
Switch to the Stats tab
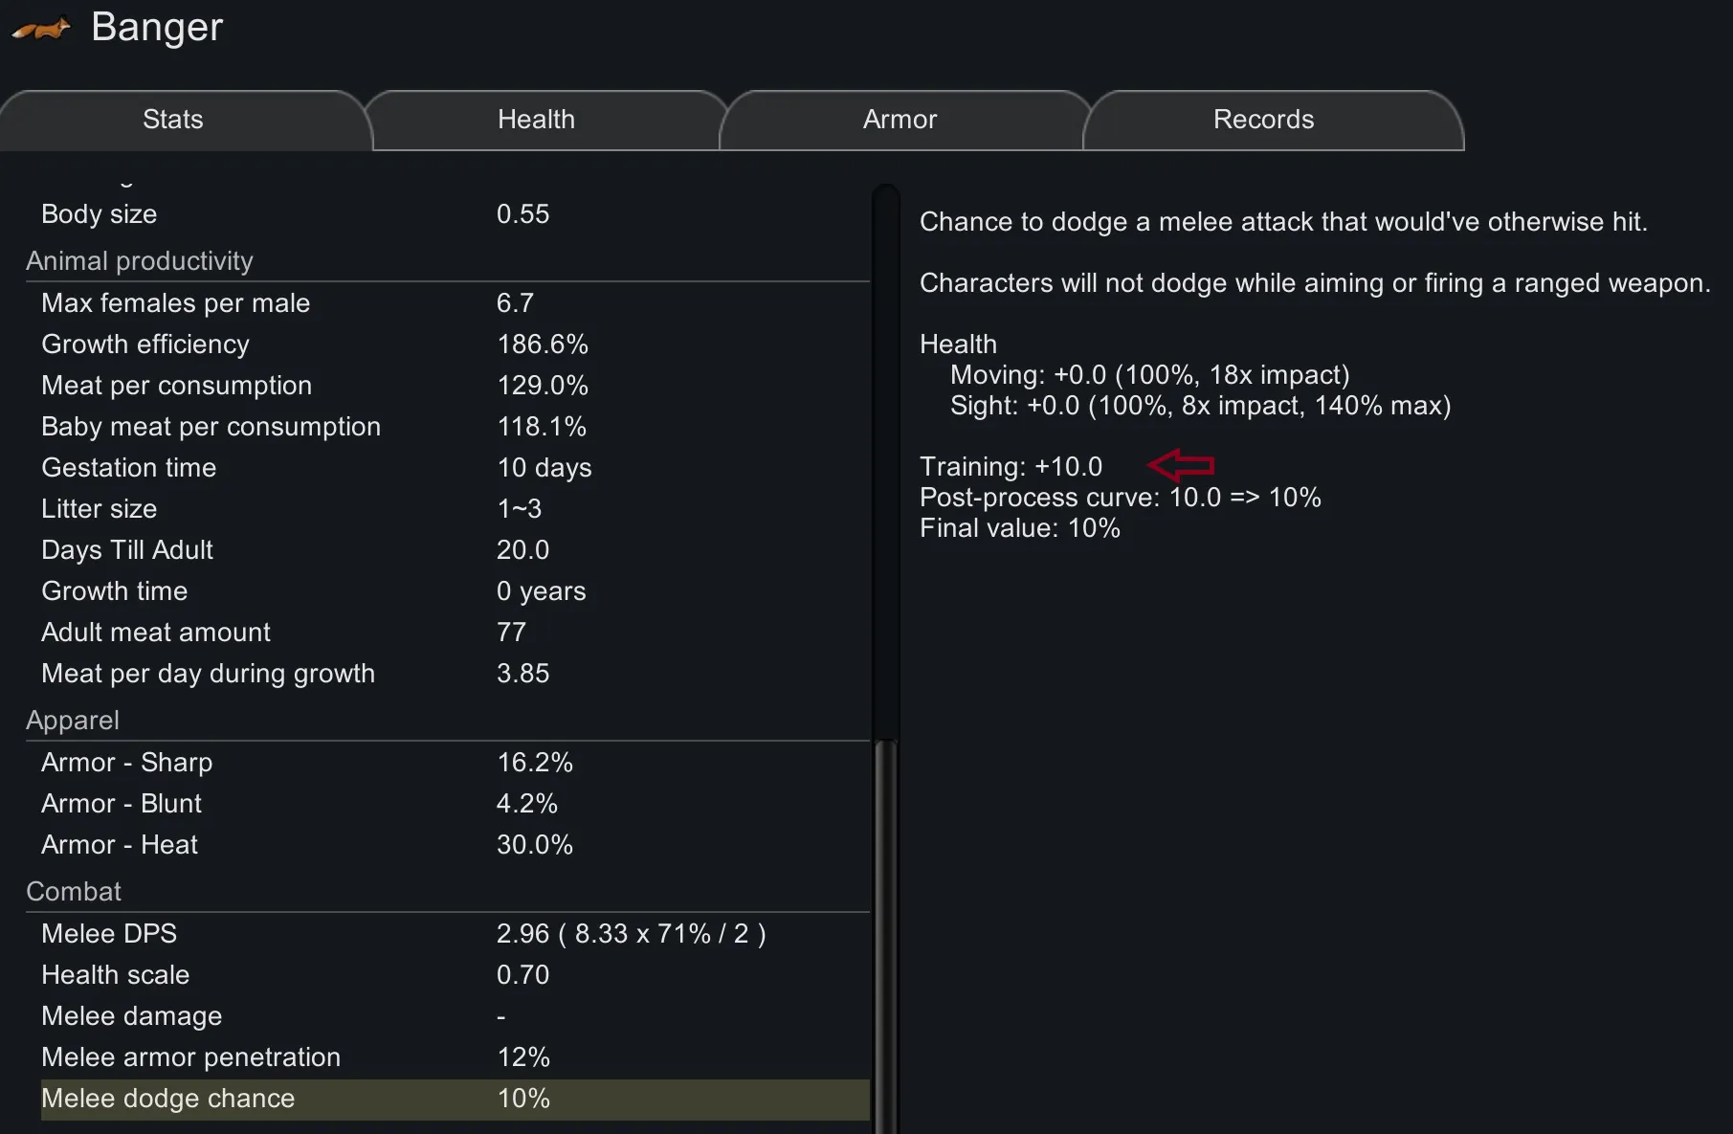pyautogui.click(x=173, y=120)
